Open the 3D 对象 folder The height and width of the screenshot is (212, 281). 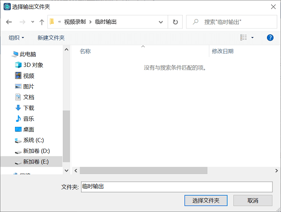33,65
